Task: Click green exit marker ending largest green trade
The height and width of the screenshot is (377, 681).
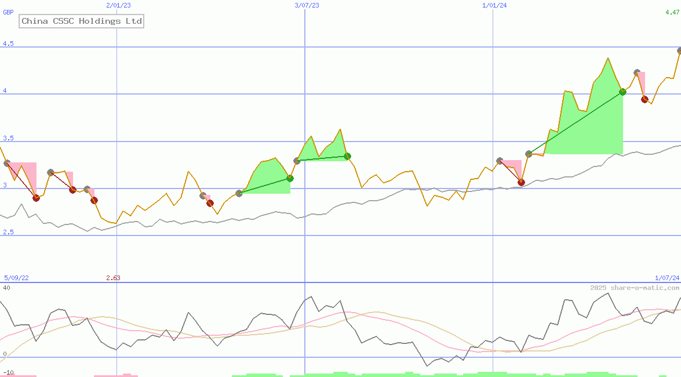Action: [623, 92]
